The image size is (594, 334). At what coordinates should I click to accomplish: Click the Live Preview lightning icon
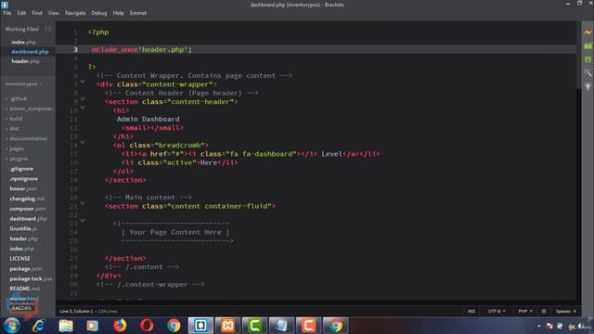588,33
